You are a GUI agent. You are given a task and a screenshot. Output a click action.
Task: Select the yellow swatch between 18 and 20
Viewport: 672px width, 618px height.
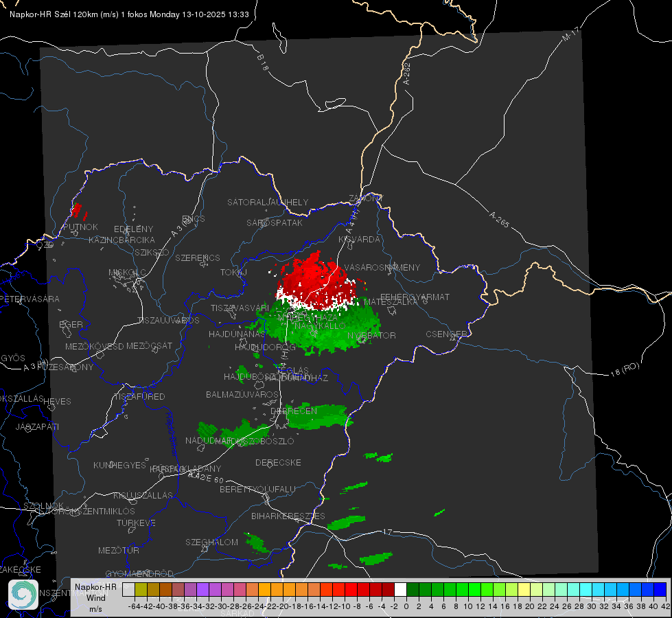[524, 590]
